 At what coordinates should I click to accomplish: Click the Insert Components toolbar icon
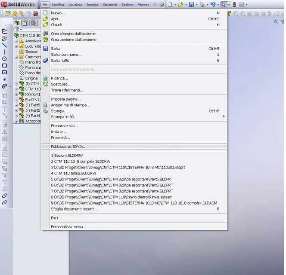coord(8,13)
